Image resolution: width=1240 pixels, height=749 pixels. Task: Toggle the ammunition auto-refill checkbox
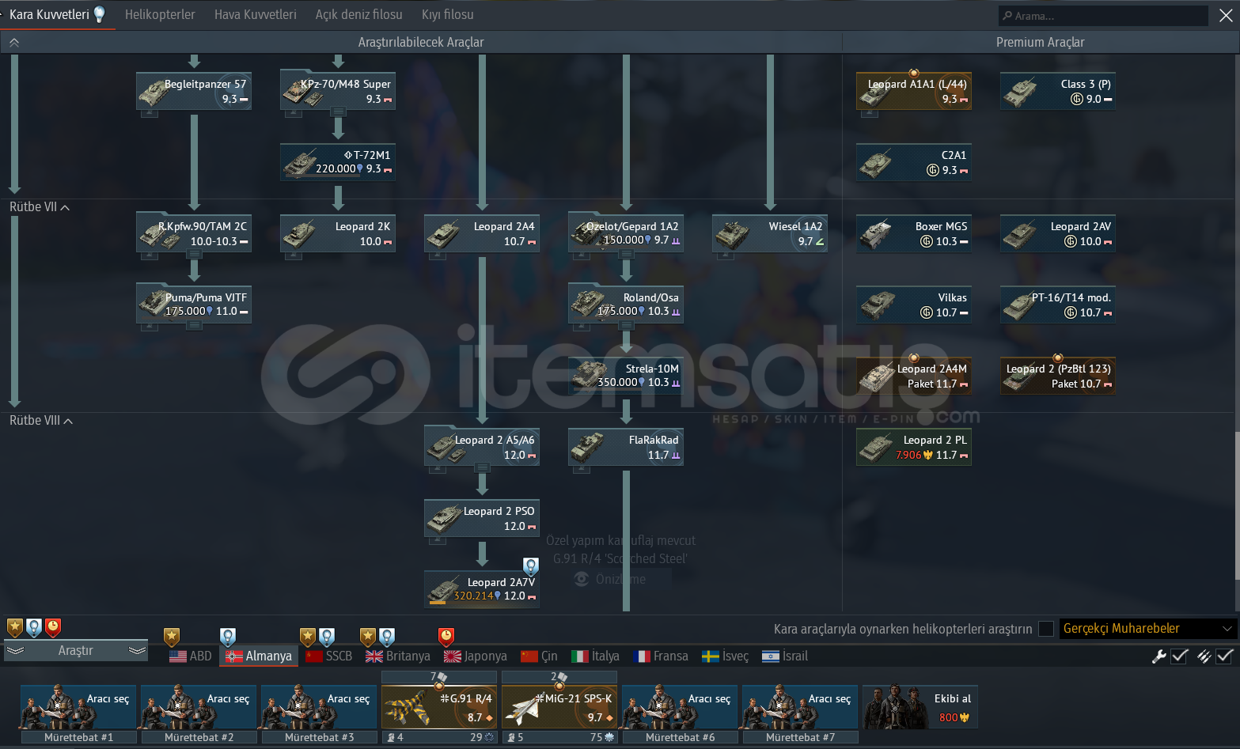(1225, 656)
